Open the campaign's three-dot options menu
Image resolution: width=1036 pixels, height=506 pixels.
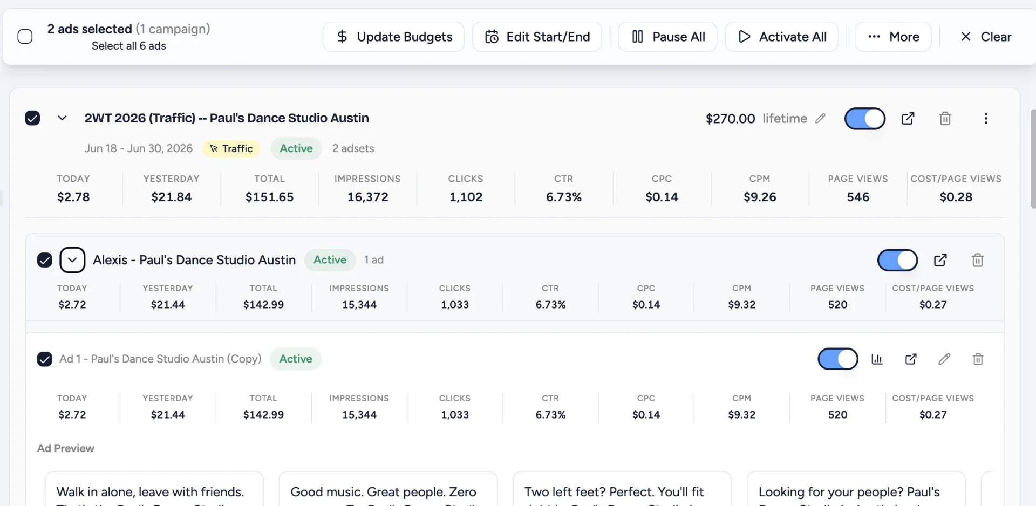[x=986, y=118]
